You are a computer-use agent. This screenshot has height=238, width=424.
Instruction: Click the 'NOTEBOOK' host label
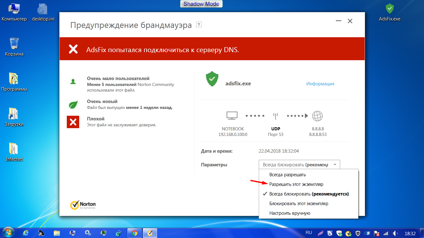coord(233,129)
